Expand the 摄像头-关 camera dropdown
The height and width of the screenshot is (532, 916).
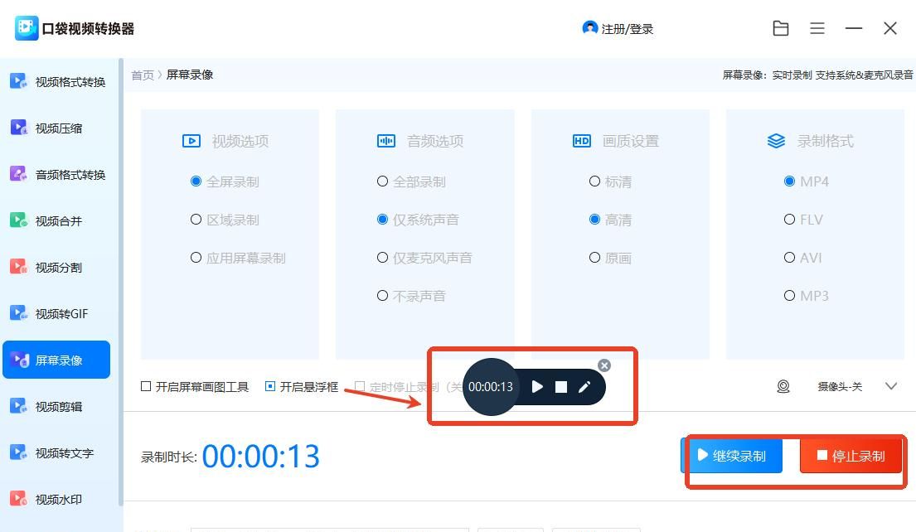click(x=892, y=386)
